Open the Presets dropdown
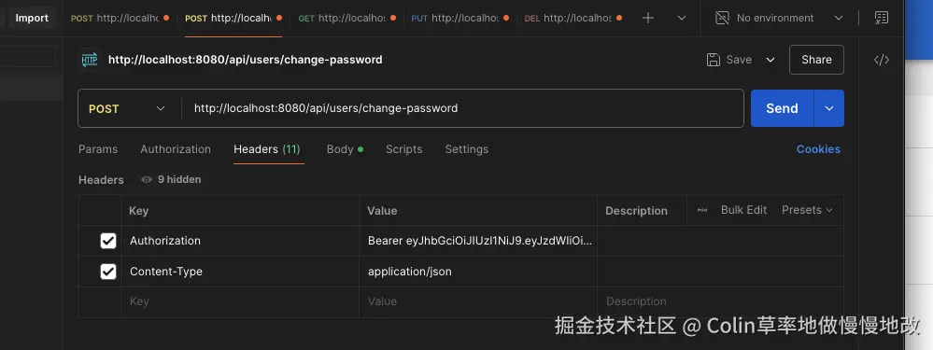The image size is (933, 350). [x=807, y=210]
